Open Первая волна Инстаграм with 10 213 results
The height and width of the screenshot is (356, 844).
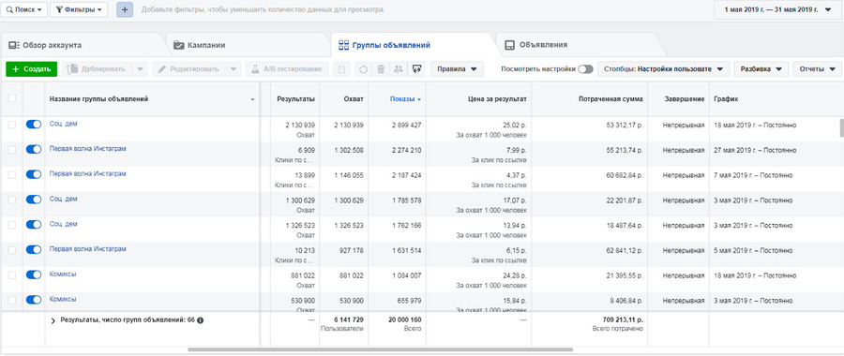click(88, 249)
